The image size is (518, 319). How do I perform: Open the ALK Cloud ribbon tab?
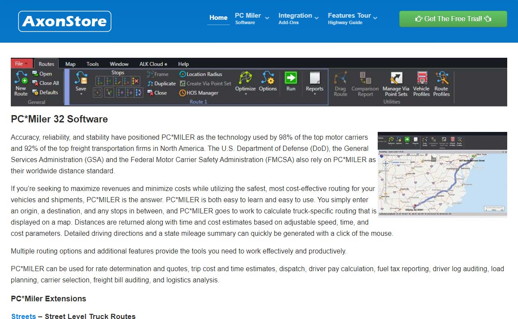(153, 64)
